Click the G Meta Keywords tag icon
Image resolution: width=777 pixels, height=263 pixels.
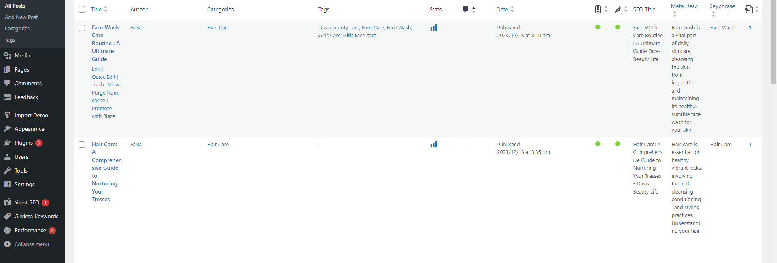pos(7,216)
